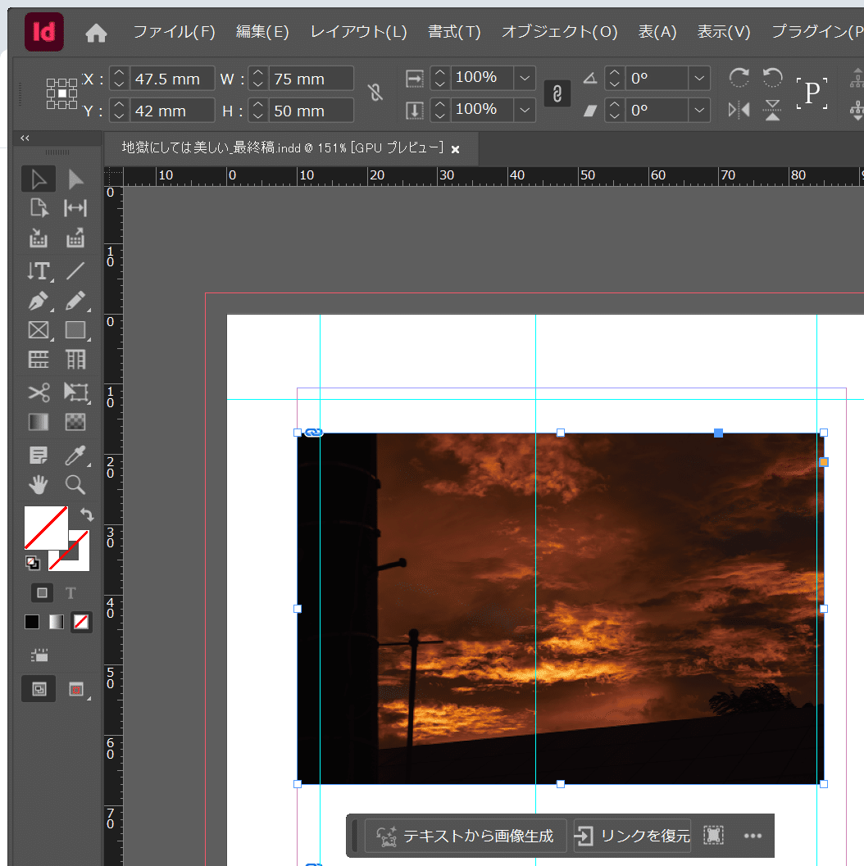The height and width of the screenshot is (866, 864).
Task: Click the reference point locator grid
Action: 61,93
